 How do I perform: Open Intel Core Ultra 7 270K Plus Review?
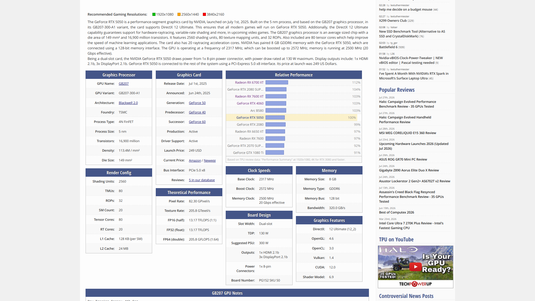click(x=411, y=226)
